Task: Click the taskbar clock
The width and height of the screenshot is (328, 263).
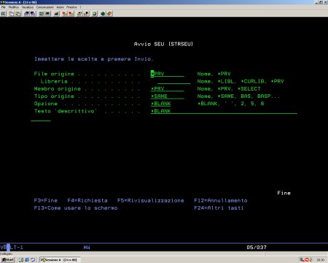Action: click(321, 260)
